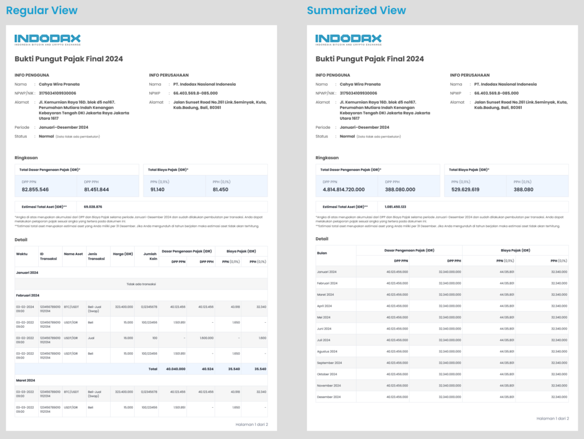Click the Indodax logo in Regular View

(47, 40)
